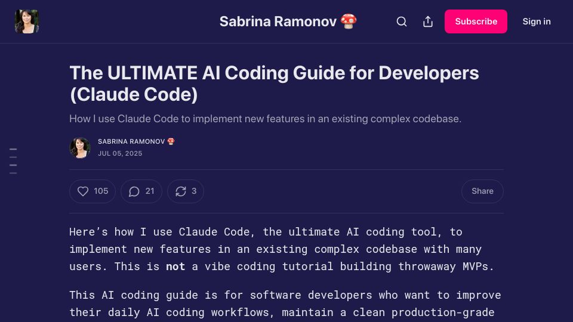Click the pink Subscribe button

point(476,21)
